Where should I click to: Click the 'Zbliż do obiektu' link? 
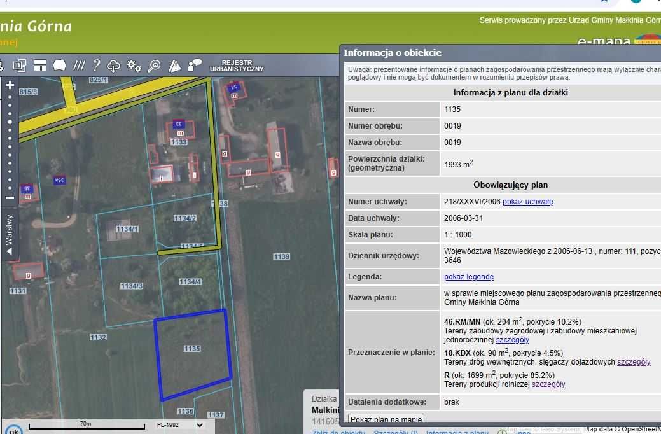(x=338, y=432)
